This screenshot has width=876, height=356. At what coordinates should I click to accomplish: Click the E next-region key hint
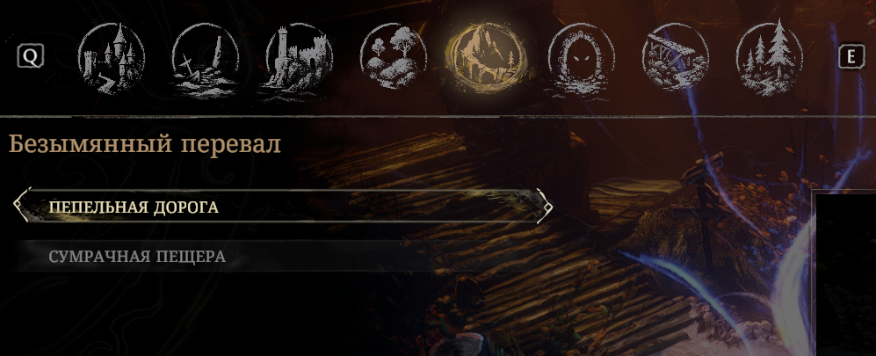tap(851, 57)
